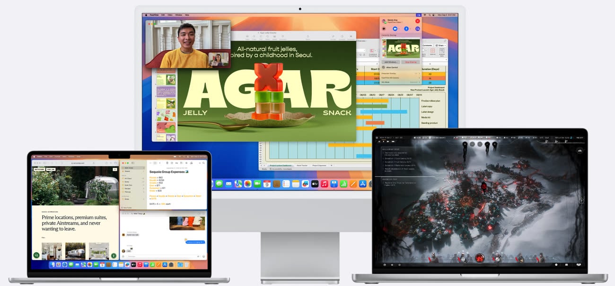Add a new sheet with the plus button
Viewport: 615px width, 286px height.
pos(331,165)
